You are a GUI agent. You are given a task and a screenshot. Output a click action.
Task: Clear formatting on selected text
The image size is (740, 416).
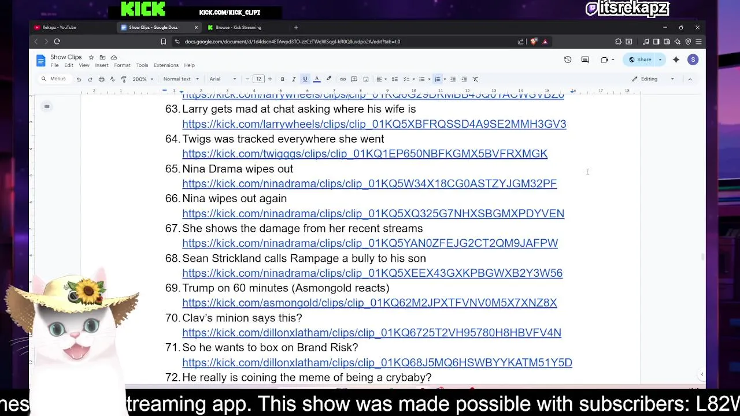coord(475,79)
